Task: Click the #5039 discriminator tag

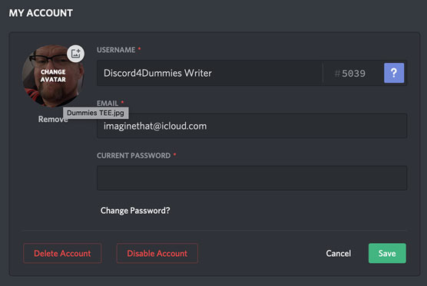Action: 350,74
